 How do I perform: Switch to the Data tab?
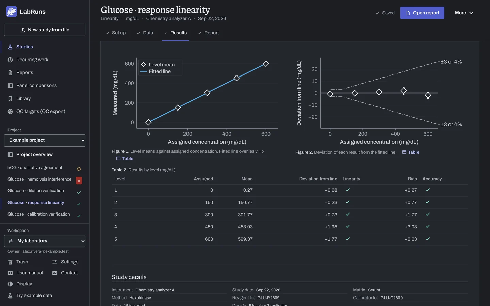pyautogui.click(x=145, y=33)
